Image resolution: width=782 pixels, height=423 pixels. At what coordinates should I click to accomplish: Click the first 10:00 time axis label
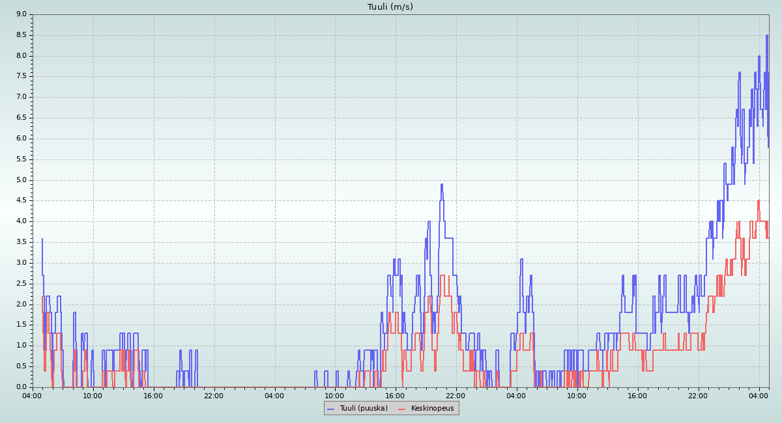(x=93, y=396)
